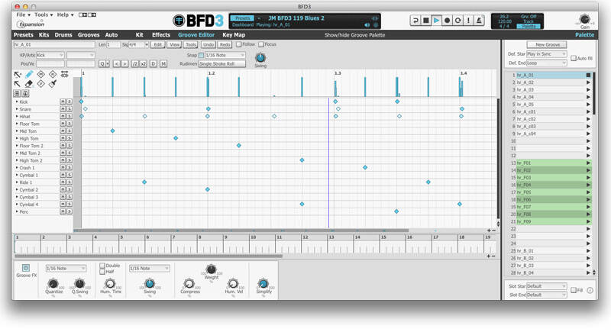
Task: Toggle the Snap checkbox
Action: [202, 55]
